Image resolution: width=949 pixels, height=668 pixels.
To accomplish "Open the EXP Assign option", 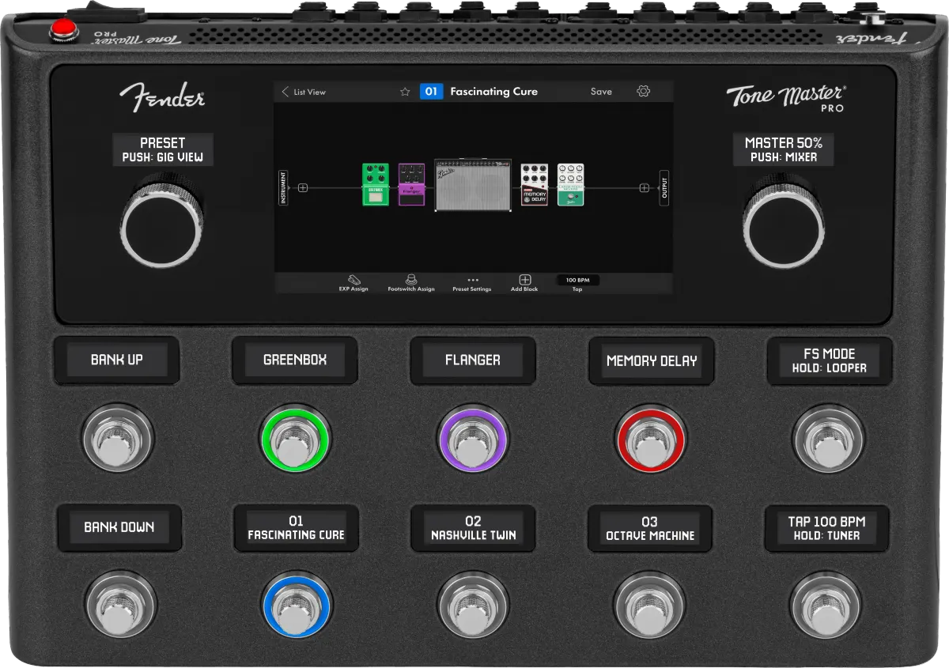I will (x=354, y=283).
